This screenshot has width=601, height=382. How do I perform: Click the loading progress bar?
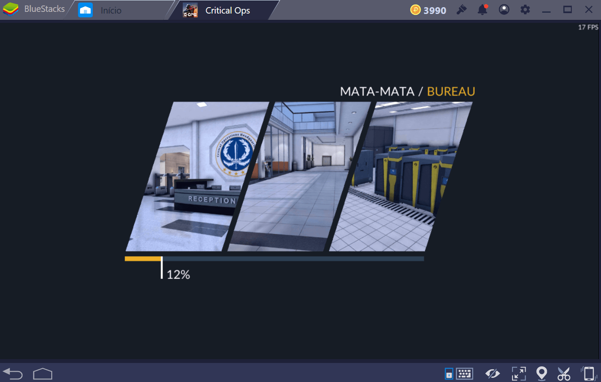pos(274,258)
